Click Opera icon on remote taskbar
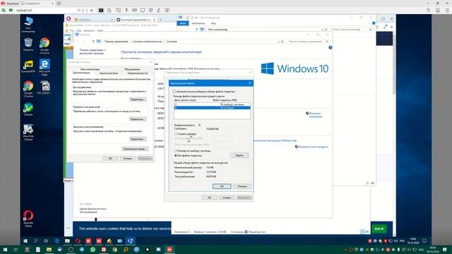The width and height of the screenshot is (452, 254). 78,241
